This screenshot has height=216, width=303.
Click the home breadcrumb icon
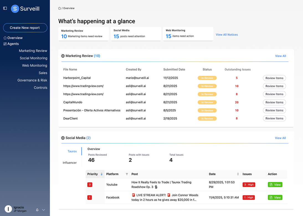[60, 8]
